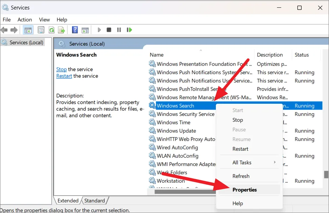This screenshot has width=329, height=213.
Task: Click the Forward arrow in the toolbar
Action: coord(14,30)
